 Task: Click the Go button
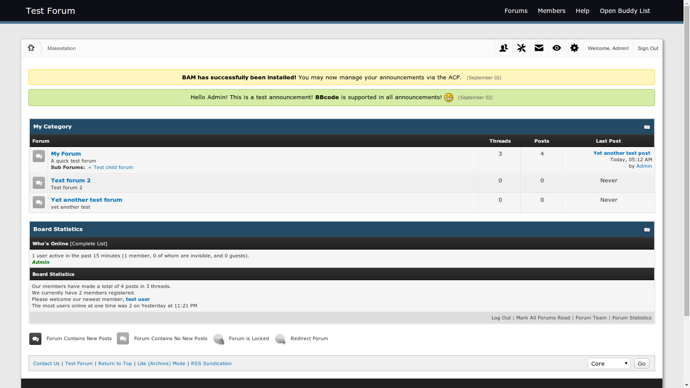(641, 363)
